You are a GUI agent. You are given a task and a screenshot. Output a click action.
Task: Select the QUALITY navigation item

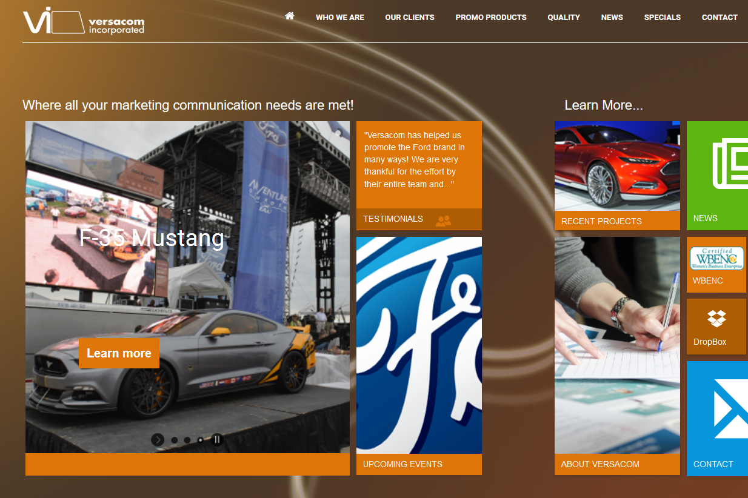(x=564, y=18)
